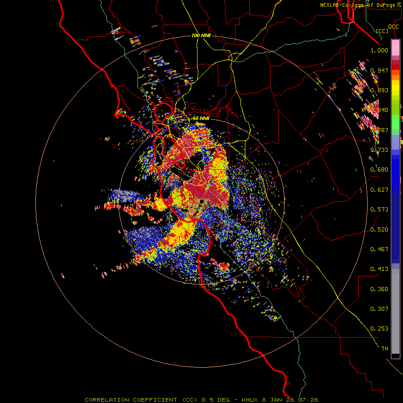The width and height of the screenshot is (403, 403).
Task: Click the 0.840 legend value
Action: click(379, 110)
